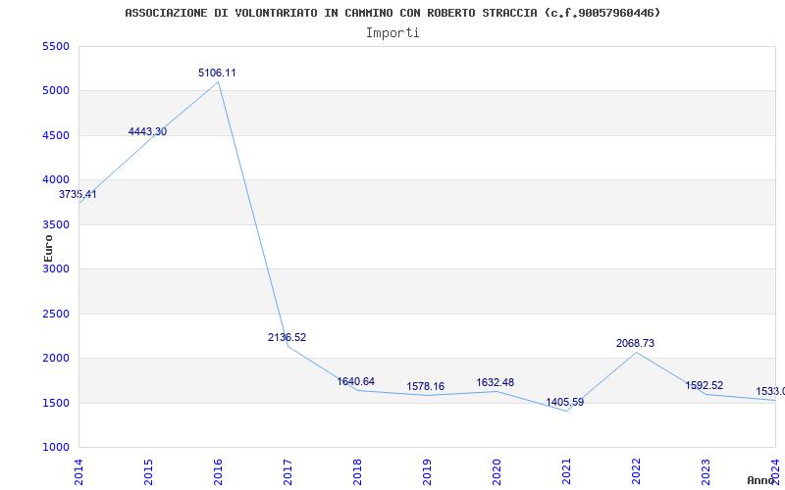Screen dimensions: 785x490
Task: Click the 2019 year label
Action: coord(427,472)
